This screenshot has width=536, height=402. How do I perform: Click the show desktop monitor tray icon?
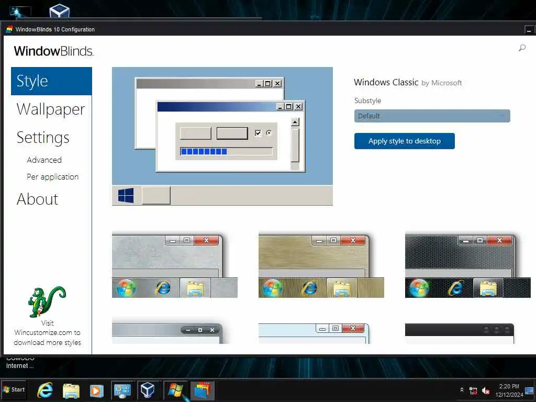pos(530,390)
